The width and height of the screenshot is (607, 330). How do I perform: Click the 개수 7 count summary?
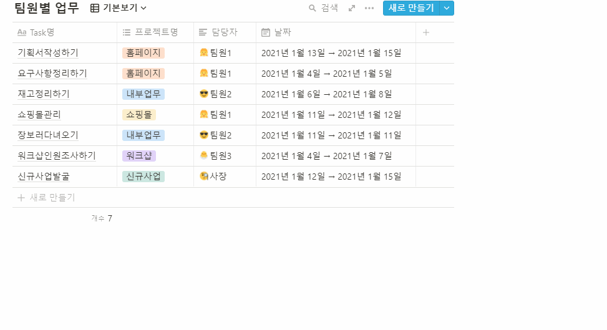click(102, 218)
